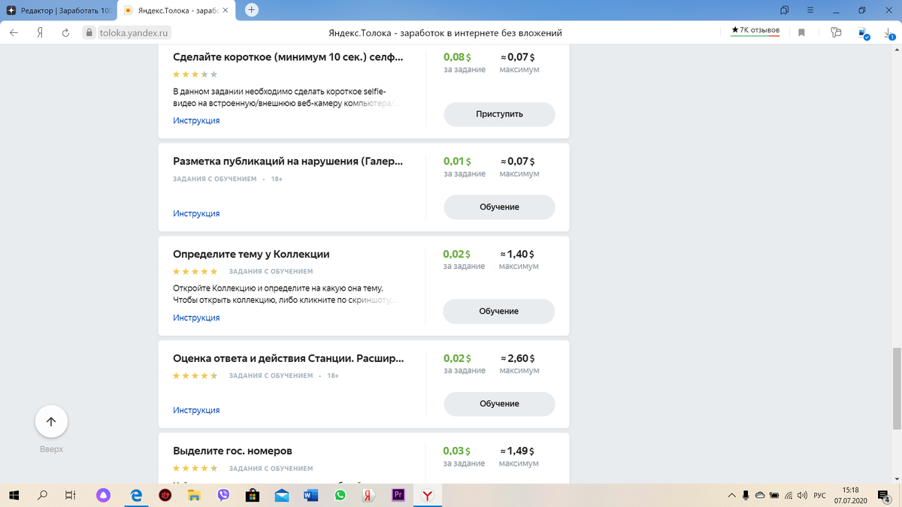Open the 7K отзывов site reviews badge
The image size is (902, 507).
(x=755, y=31)
